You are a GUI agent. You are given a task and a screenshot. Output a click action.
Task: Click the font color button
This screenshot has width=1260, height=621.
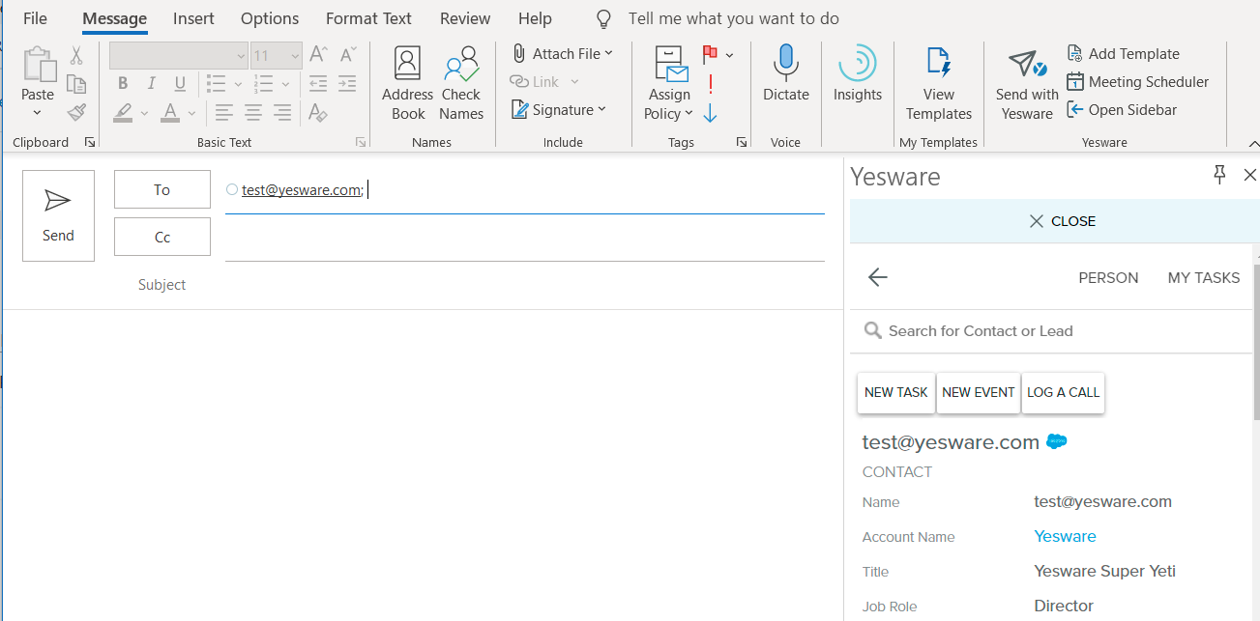[x=170, y=113]
